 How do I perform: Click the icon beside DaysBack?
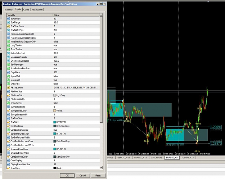(9, 72)
